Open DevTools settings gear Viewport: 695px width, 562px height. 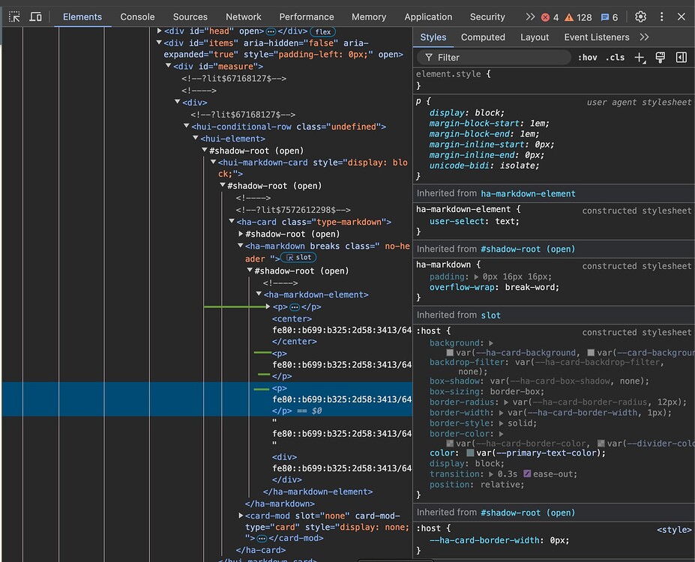click(x=640, y=16)
